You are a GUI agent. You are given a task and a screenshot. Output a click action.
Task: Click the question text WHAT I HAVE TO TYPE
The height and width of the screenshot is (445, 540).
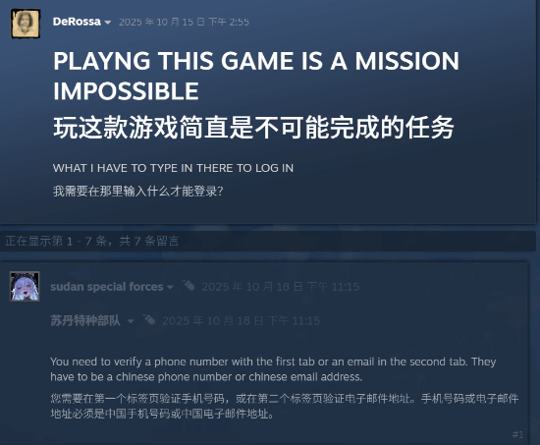coord(173,168)
